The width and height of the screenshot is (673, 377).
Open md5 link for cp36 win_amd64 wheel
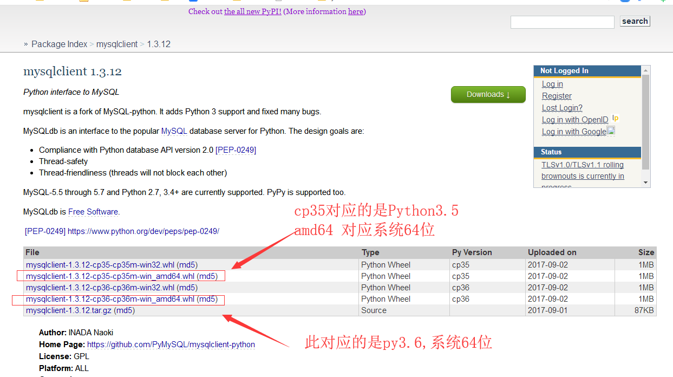tap(207, 299)
